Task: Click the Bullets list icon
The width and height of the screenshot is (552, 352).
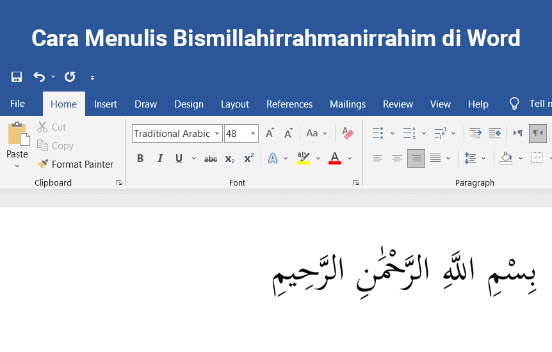Action: tap(378, 133)
